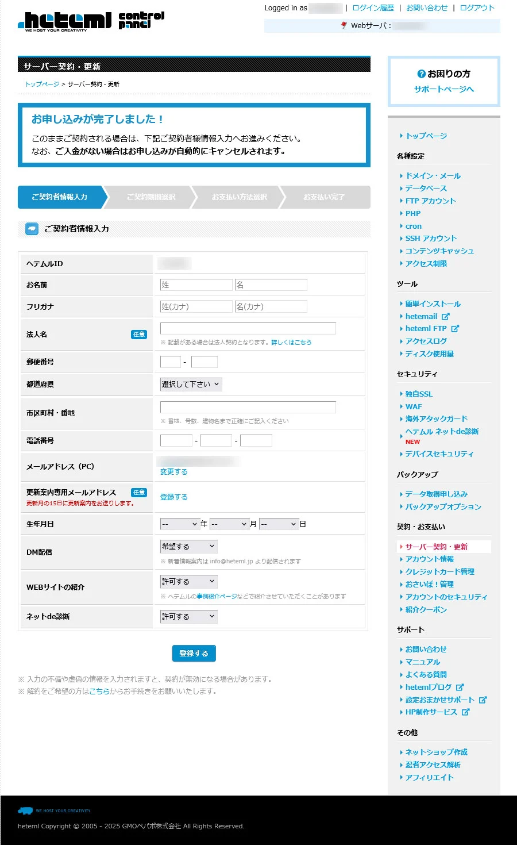
Task: Click the heteml control panel logo
Action: 91,21
